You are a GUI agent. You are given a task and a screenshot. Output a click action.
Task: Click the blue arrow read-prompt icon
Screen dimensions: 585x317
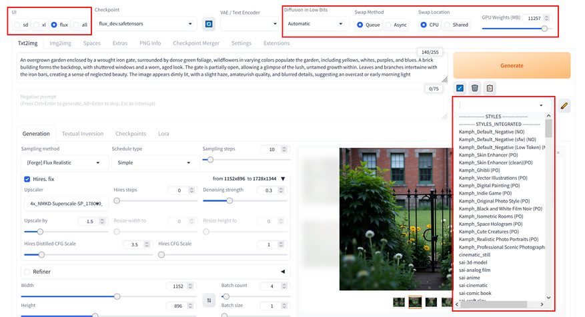coord(460,89)
